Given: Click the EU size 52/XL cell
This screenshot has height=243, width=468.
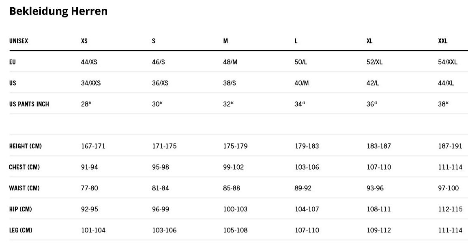Looking at the screenshot, I should point(374,62).
